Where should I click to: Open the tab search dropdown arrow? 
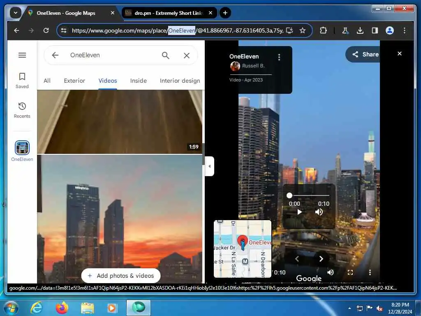tap(16, 13)
